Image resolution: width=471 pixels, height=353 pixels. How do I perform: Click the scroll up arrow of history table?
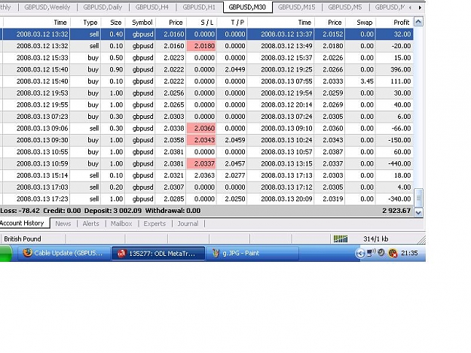[418, 22]
